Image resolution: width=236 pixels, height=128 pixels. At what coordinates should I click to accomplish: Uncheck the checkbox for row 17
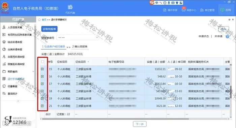point(42,84)
